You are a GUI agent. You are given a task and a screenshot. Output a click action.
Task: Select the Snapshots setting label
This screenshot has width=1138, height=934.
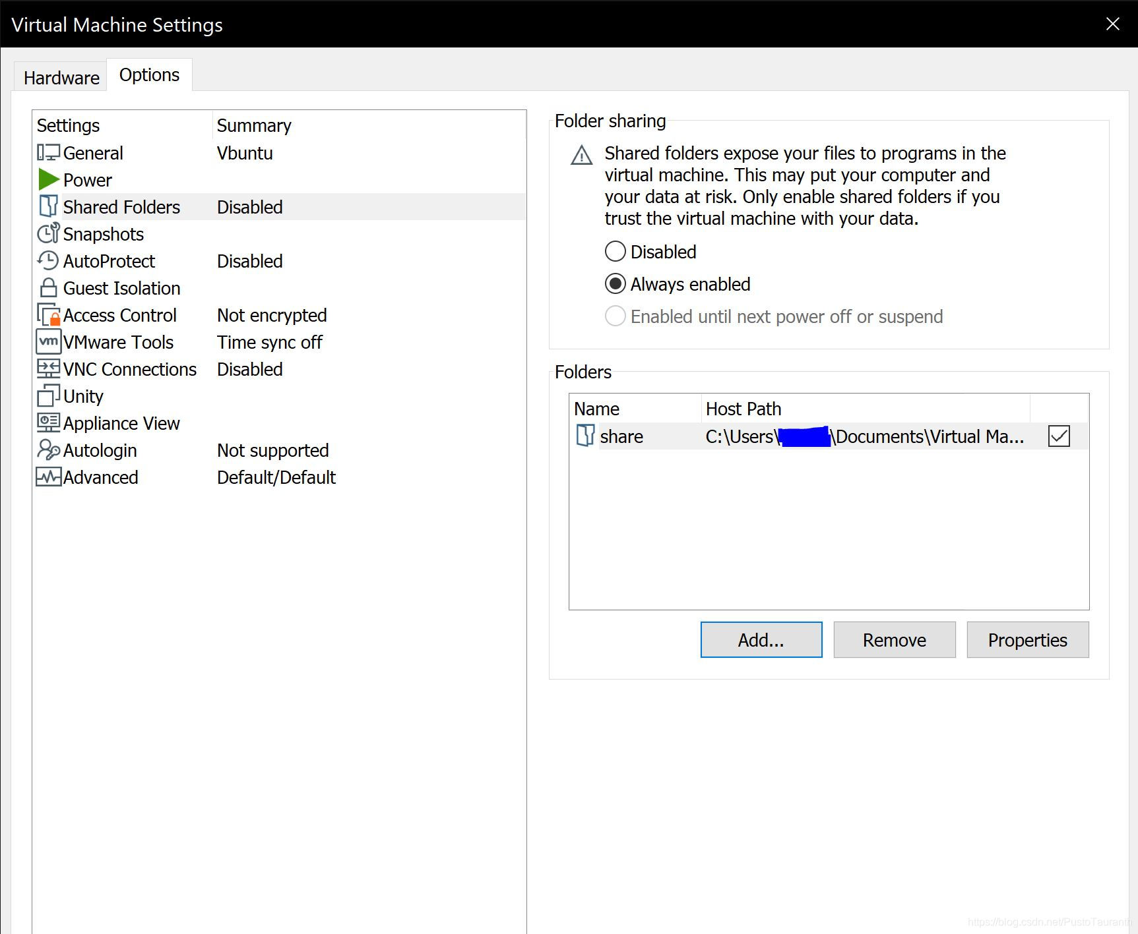(104, 234)
